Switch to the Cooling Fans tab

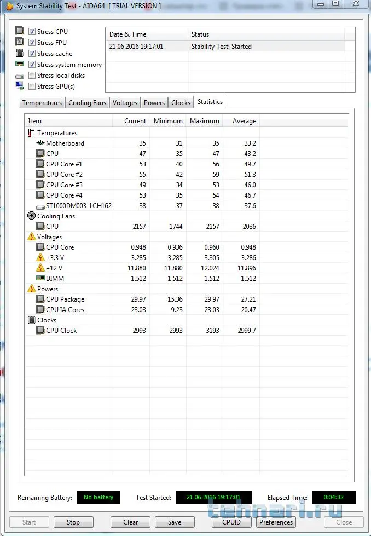point(87,103)
